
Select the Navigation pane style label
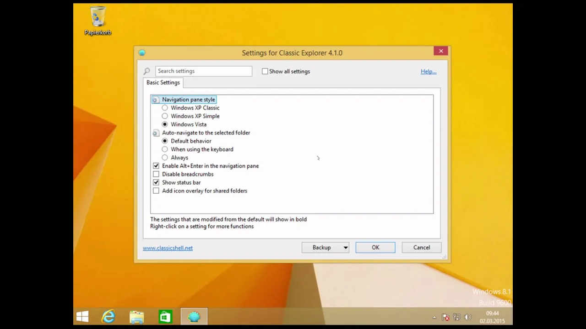click(x=189, y=100)
